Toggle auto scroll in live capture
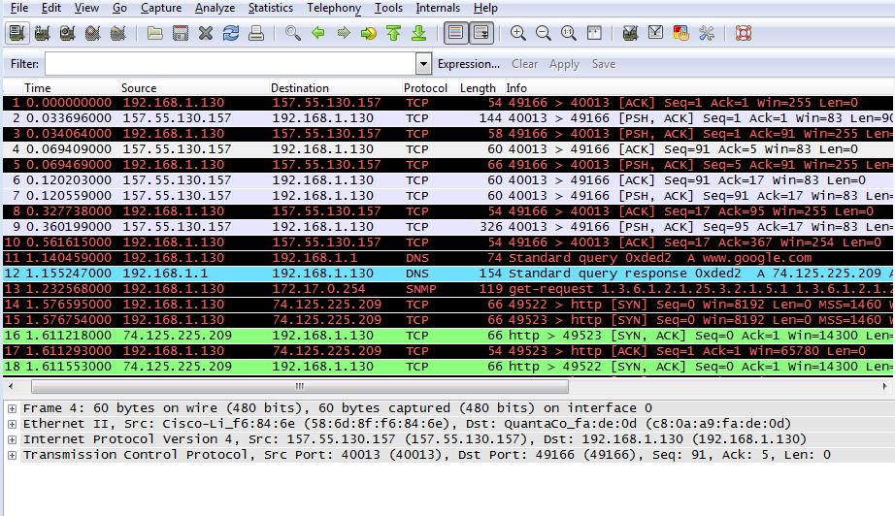Image resolution: width=895 pixels, height=516 pixels. [481, 33]
